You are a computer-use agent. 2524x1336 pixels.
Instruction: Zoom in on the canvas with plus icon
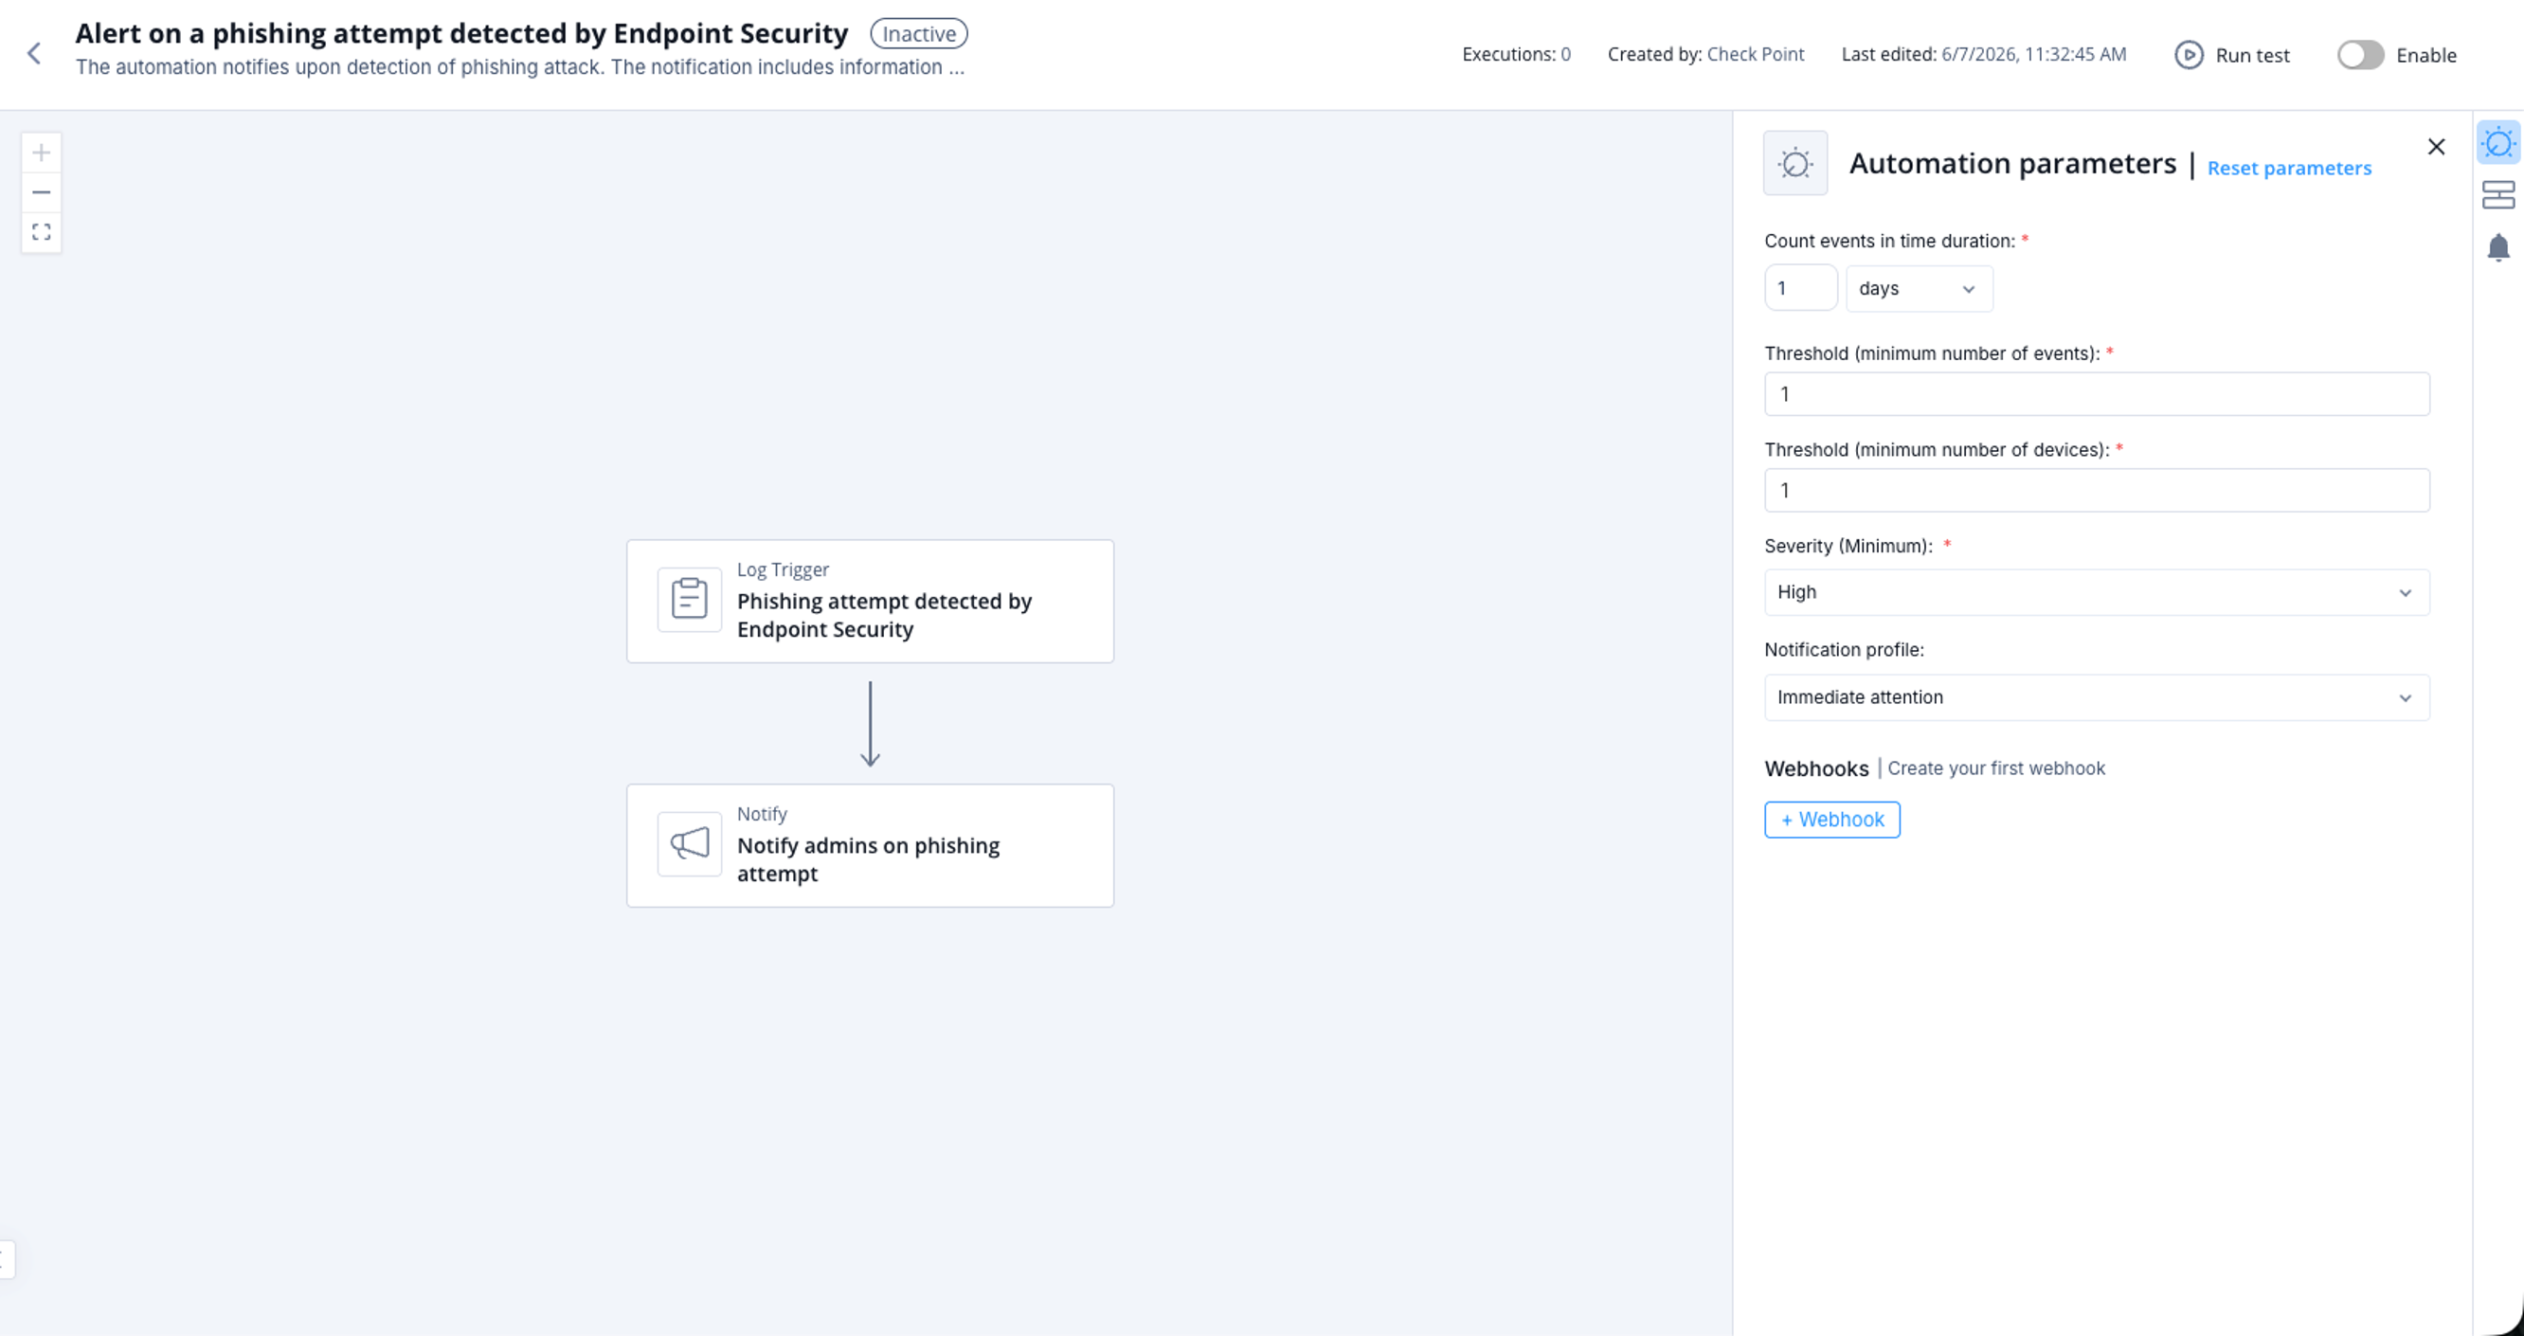coord(41,153)
